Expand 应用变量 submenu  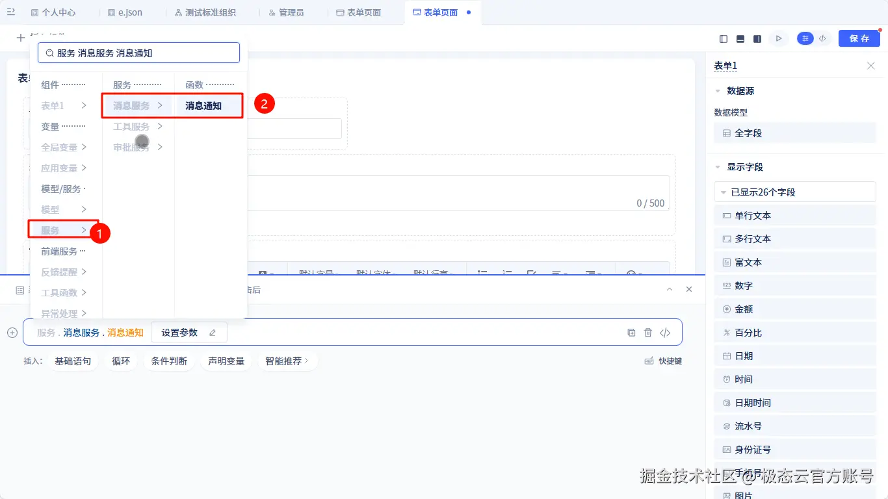tap(64, 168)
